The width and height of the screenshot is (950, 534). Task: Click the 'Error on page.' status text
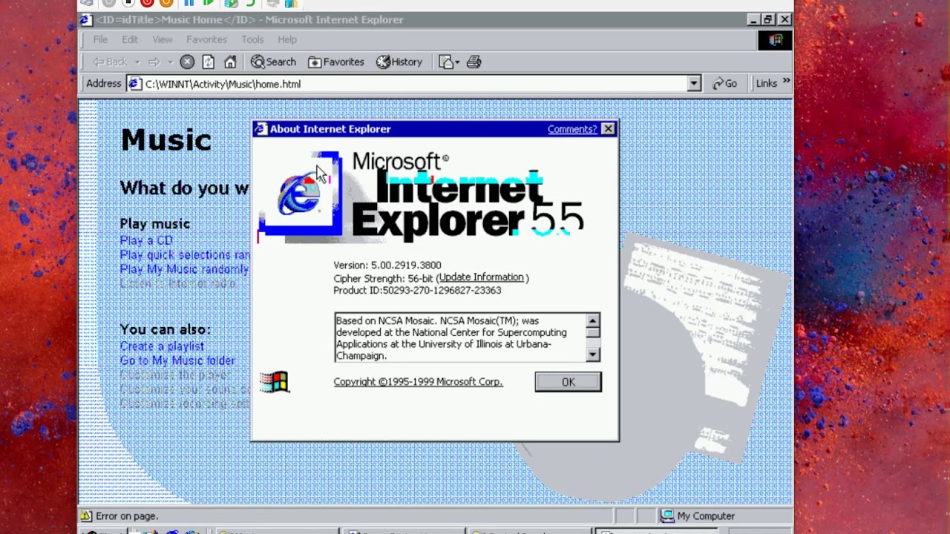click(x=127, y=516)
